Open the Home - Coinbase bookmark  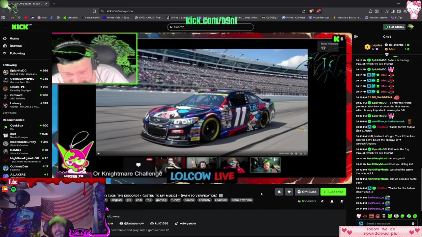[294, 18]
